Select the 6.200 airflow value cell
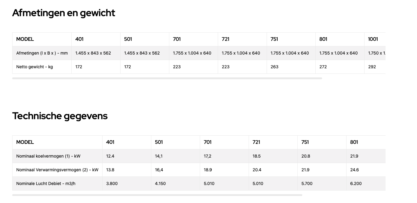 (x=366, y=183)
